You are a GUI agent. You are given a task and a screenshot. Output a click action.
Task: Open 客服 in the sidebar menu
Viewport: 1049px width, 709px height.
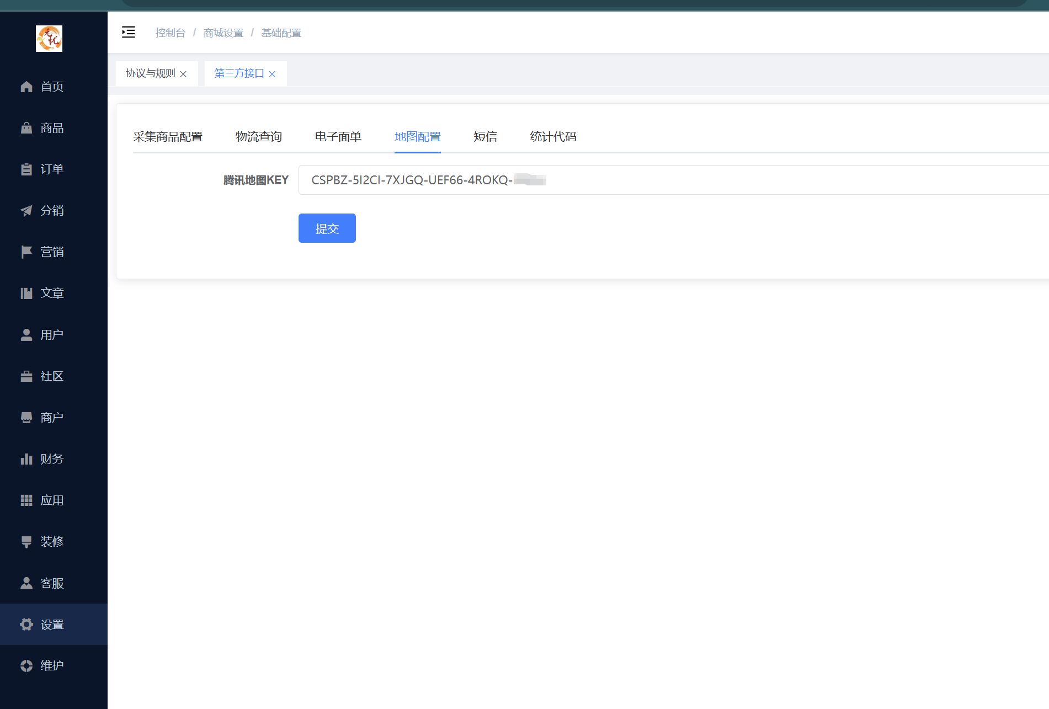(54, 583)
